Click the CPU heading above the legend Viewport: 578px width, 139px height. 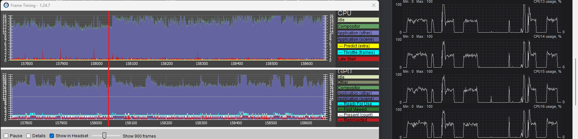(345, 13)
